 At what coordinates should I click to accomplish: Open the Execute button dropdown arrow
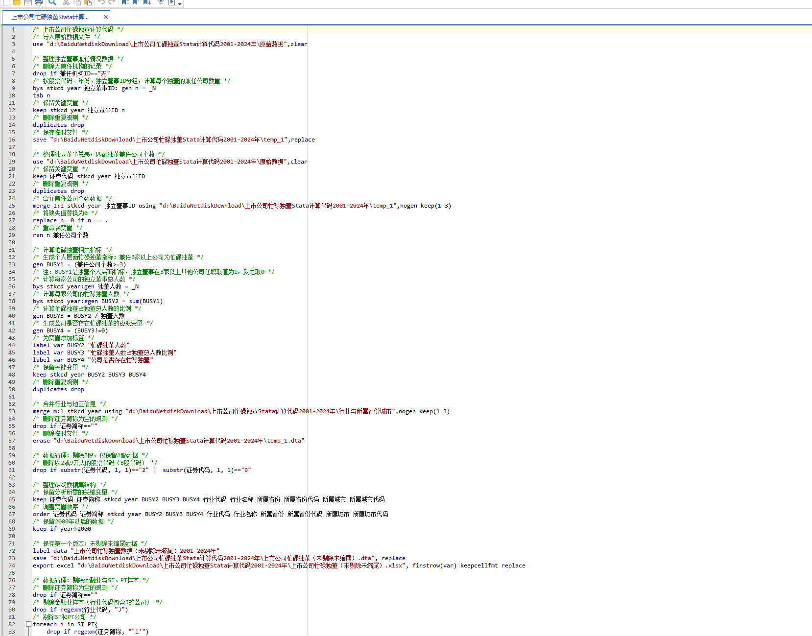pos(180,3)
